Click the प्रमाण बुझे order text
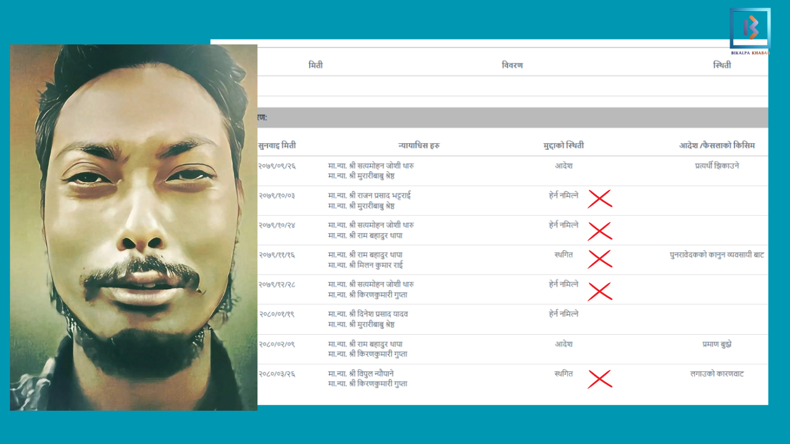 (717, 344)
